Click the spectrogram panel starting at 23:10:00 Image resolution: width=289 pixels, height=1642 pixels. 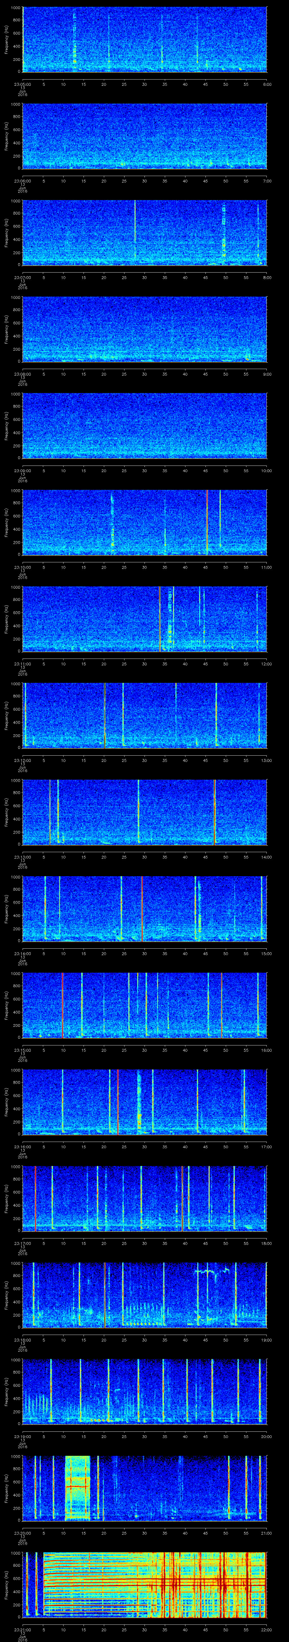coord(144,523)
